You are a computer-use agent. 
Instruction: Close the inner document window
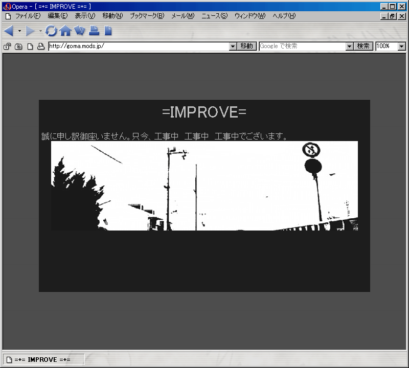point(402,16)
